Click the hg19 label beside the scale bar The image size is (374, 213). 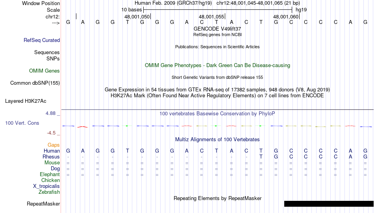301,10
